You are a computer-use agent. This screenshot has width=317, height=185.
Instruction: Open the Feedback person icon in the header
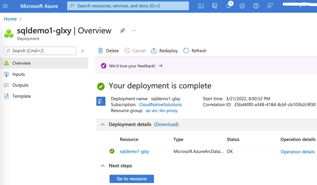270,6
